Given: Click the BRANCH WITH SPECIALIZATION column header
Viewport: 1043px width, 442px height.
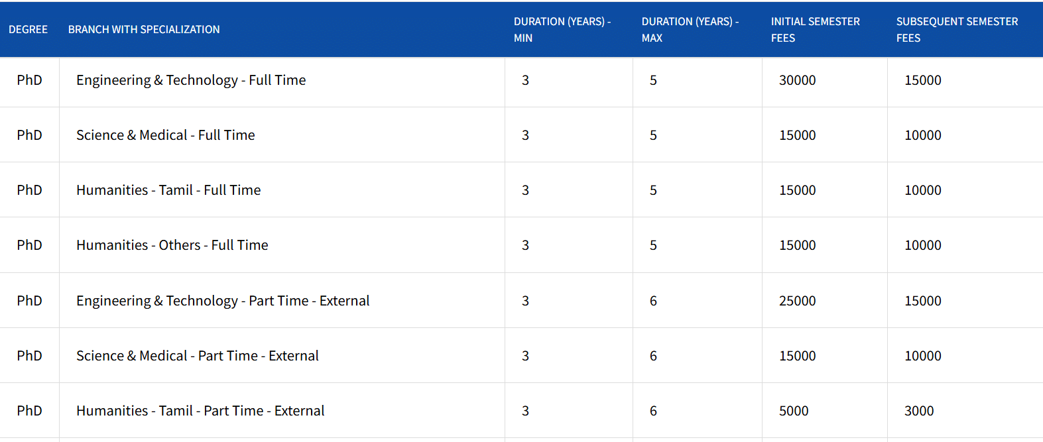Looking at the screenshot, I should pyautogui.click(x=144, y=30).
